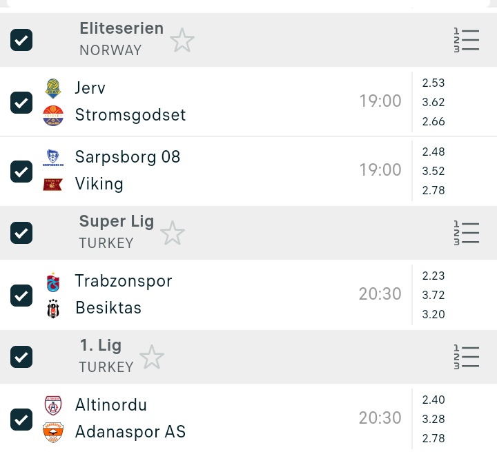This screenshot has width=497, height=454.
Task: Deselect the Trabzonspor vs Besiktas match checkbox
Action: tap(21, 295)
